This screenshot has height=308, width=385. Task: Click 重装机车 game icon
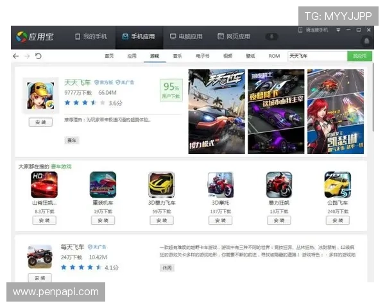coord(103,185)
